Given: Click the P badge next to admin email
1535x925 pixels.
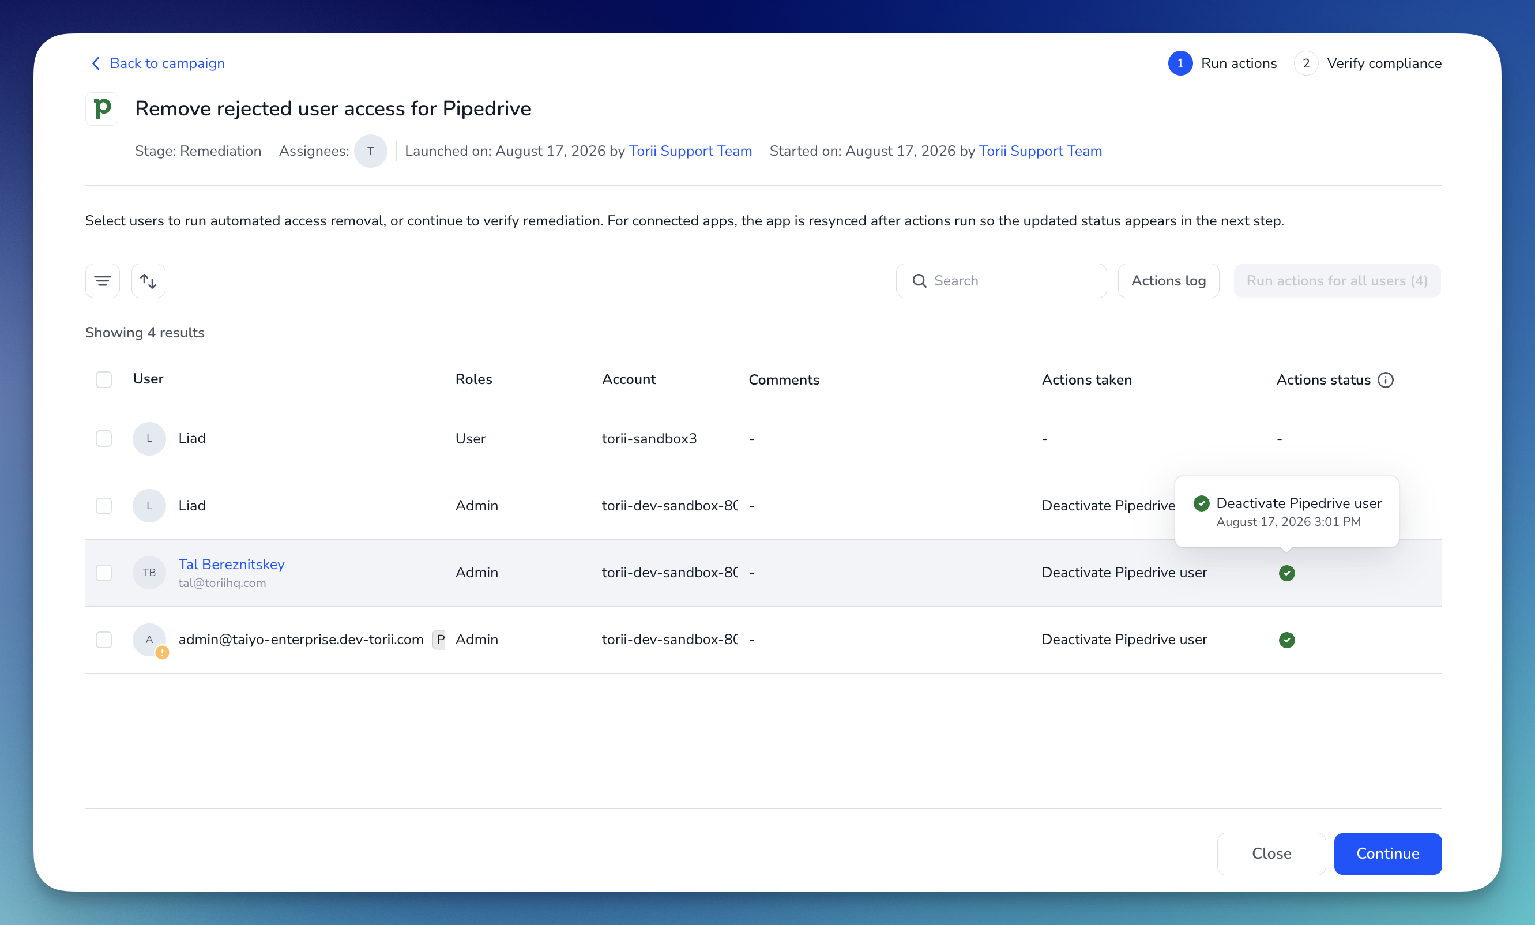Looking at the screenshot, I should click(x=441, y=639).
